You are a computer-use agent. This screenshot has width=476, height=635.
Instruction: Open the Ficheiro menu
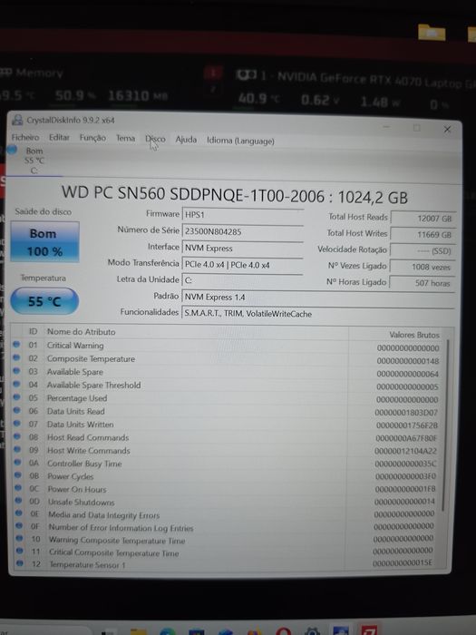25,137
